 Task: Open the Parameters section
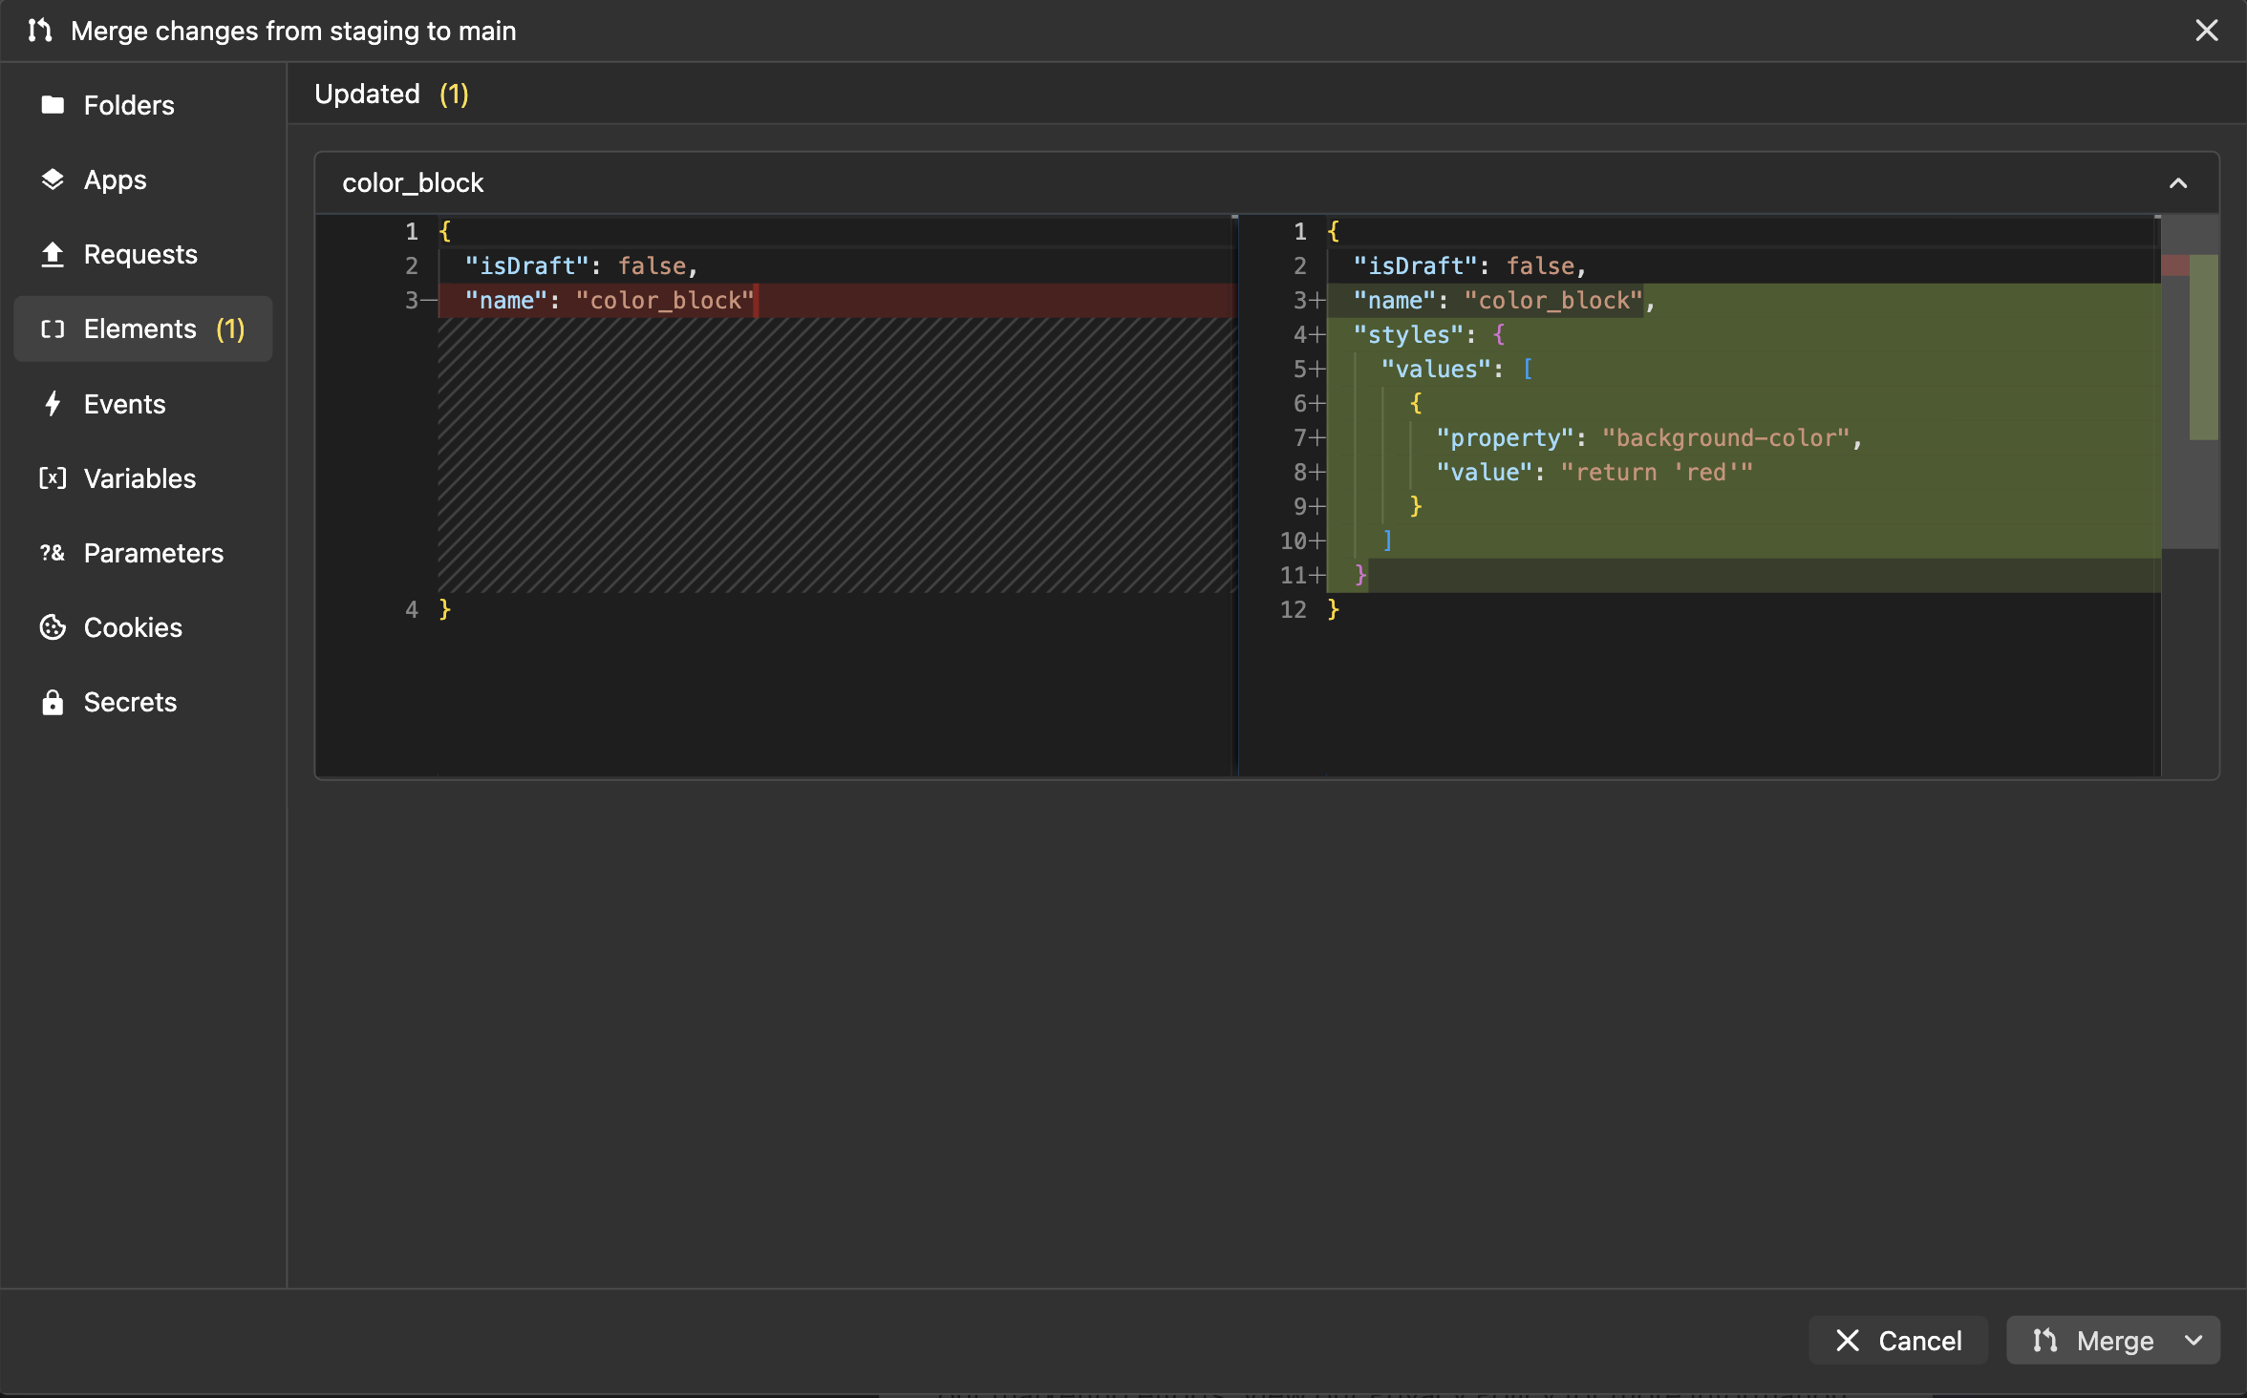[x=143, y=553]
